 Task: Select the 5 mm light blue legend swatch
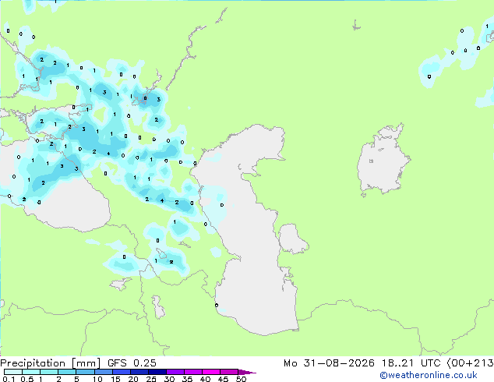point(85,372)
